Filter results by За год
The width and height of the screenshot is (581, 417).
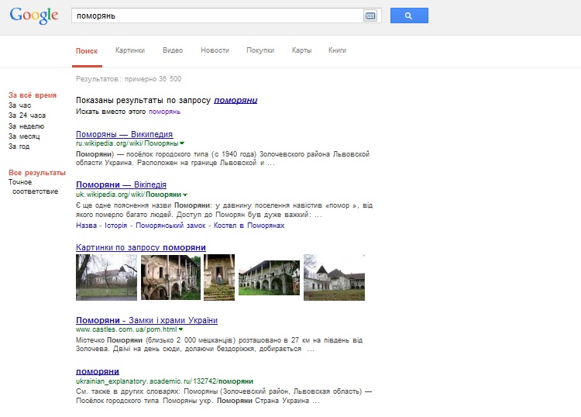click(19, 146)
